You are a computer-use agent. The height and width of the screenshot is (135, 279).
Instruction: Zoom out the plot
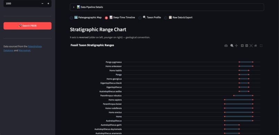[246, 46]
